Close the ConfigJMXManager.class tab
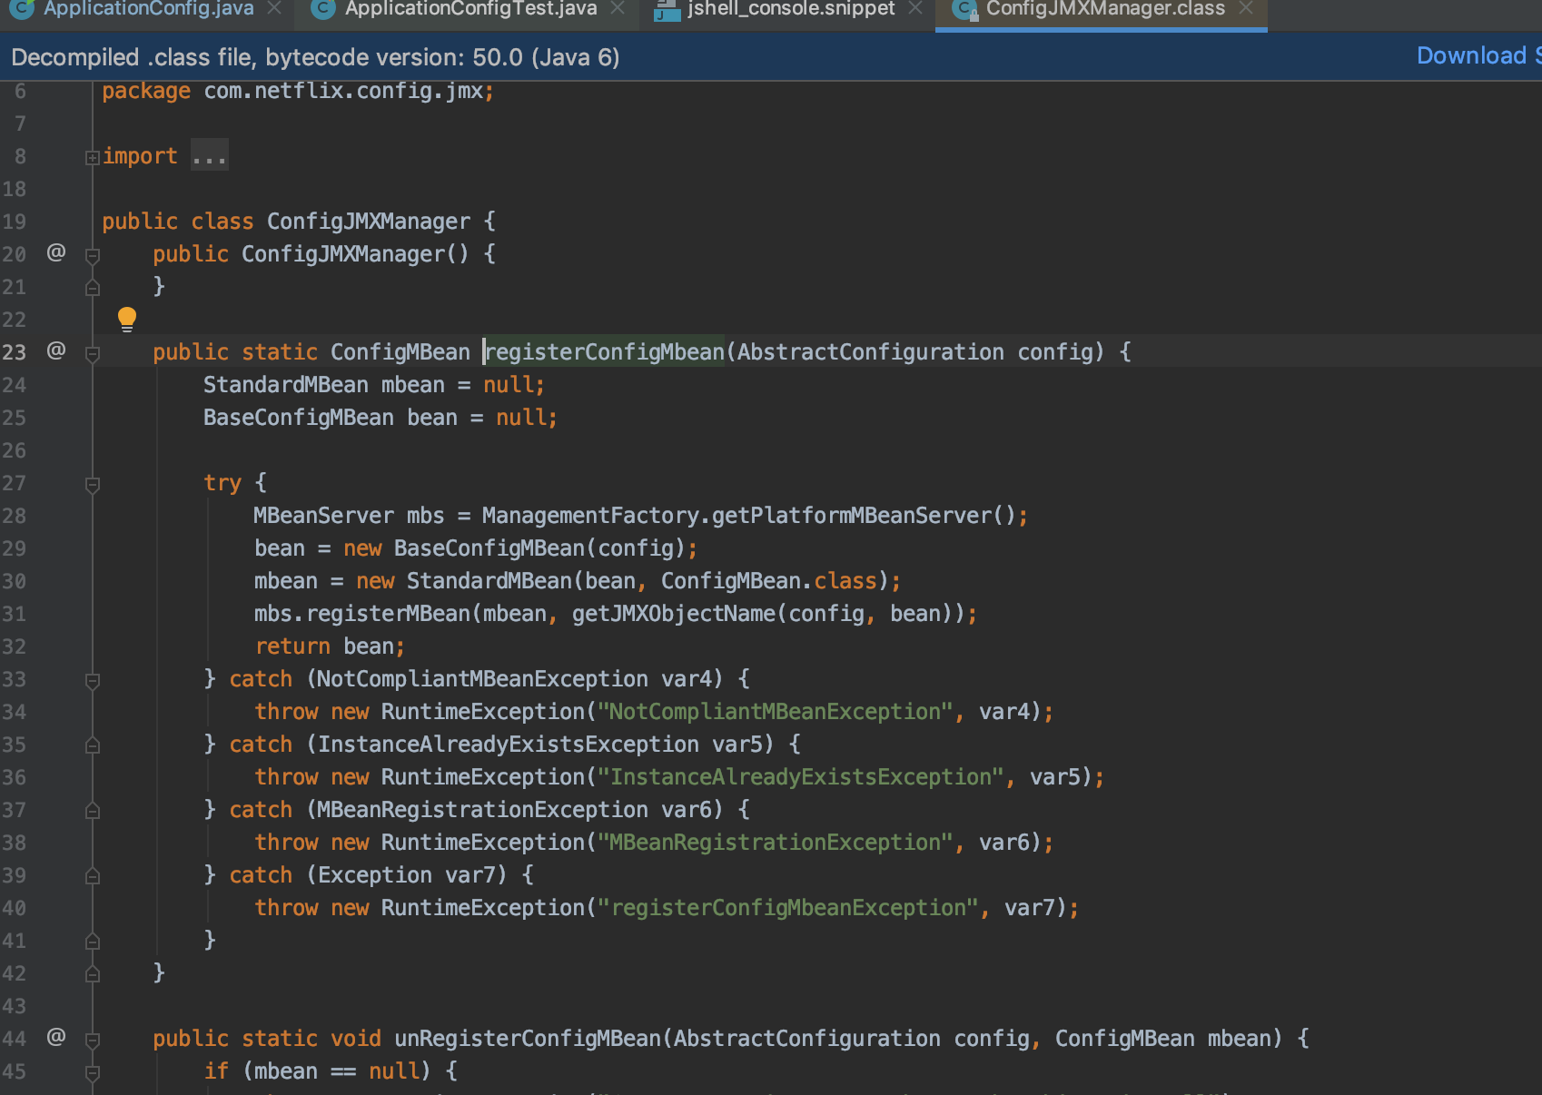 (x=1246, y=8)
